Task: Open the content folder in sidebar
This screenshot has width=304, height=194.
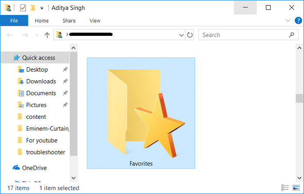Action: [36, 117]
